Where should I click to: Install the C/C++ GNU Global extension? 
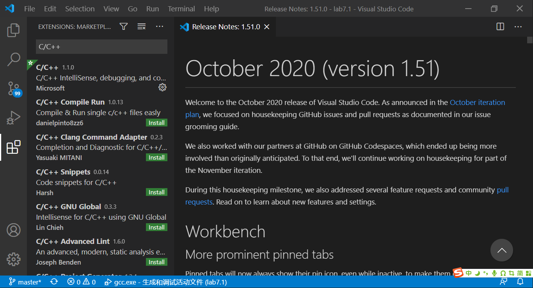coord(156,227)
